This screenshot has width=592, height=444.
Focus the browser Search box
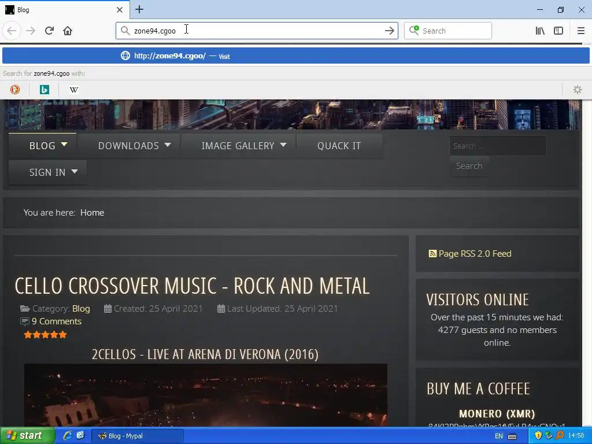448,31
